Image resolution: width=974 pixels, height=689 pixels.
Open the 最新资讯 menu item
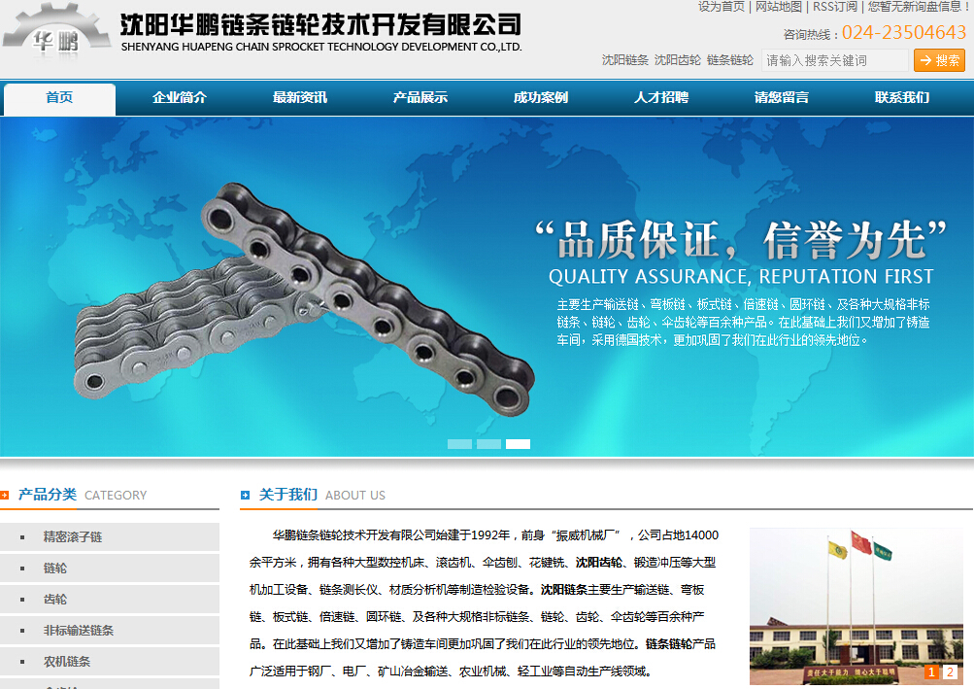300,97
